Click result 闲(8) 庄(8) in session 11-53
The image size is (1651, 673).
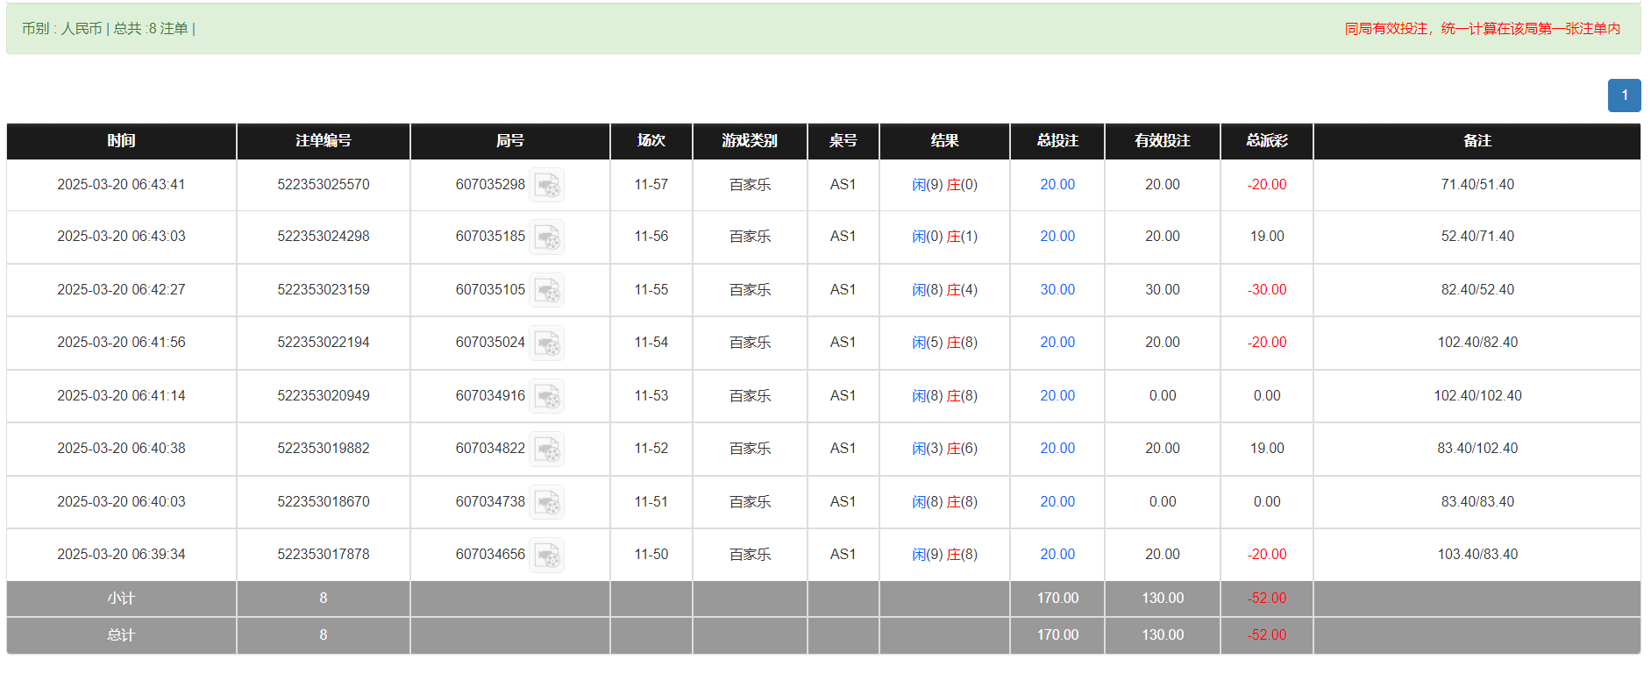point(944,396)
